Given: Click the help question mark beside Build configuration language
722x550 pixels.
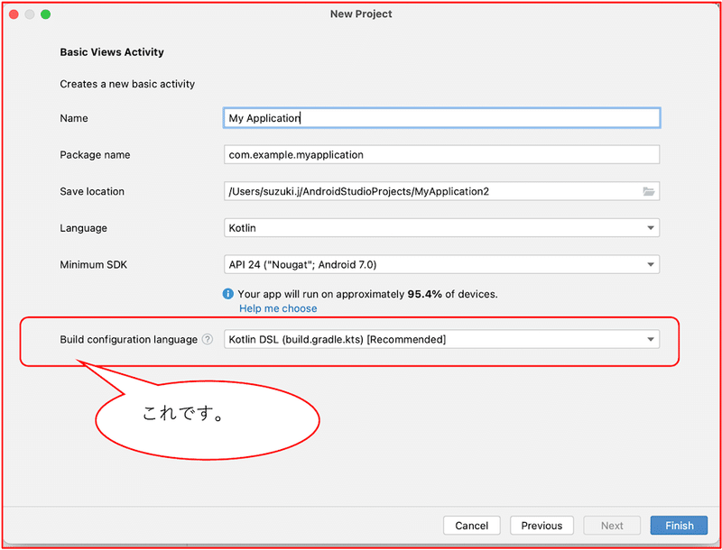Looking at the screenshot, I should [x=208, y=339].
